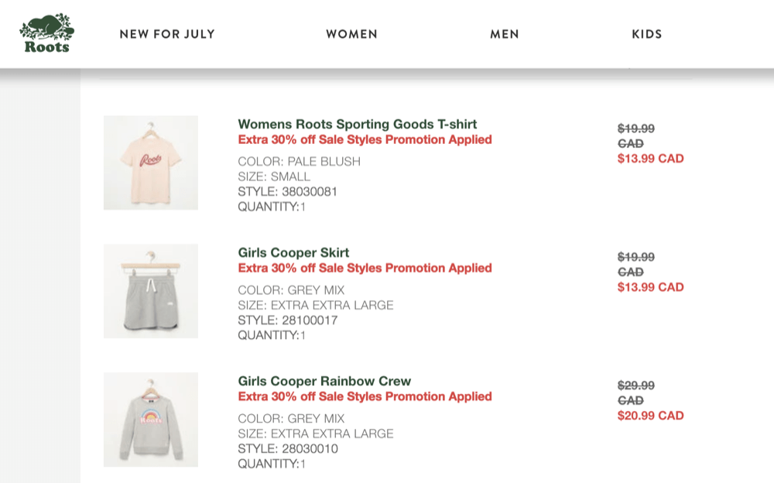Open the Kids navigation menu

click(647, 34)
